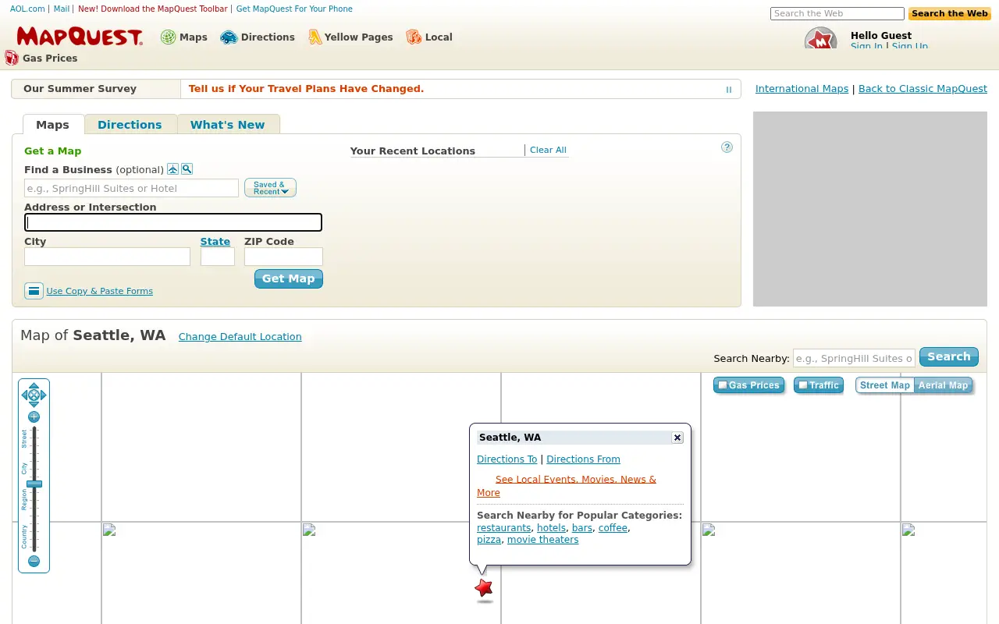This screenshot has height=624, width=999.
Task: Click the State link label
Action: coord(215,242)
